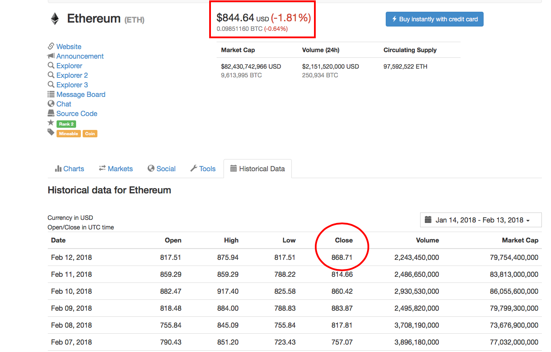This screenshot has height=352, width=551.
Task: Click the Feb 12, 2018 date cell
Action: (71, 257)
